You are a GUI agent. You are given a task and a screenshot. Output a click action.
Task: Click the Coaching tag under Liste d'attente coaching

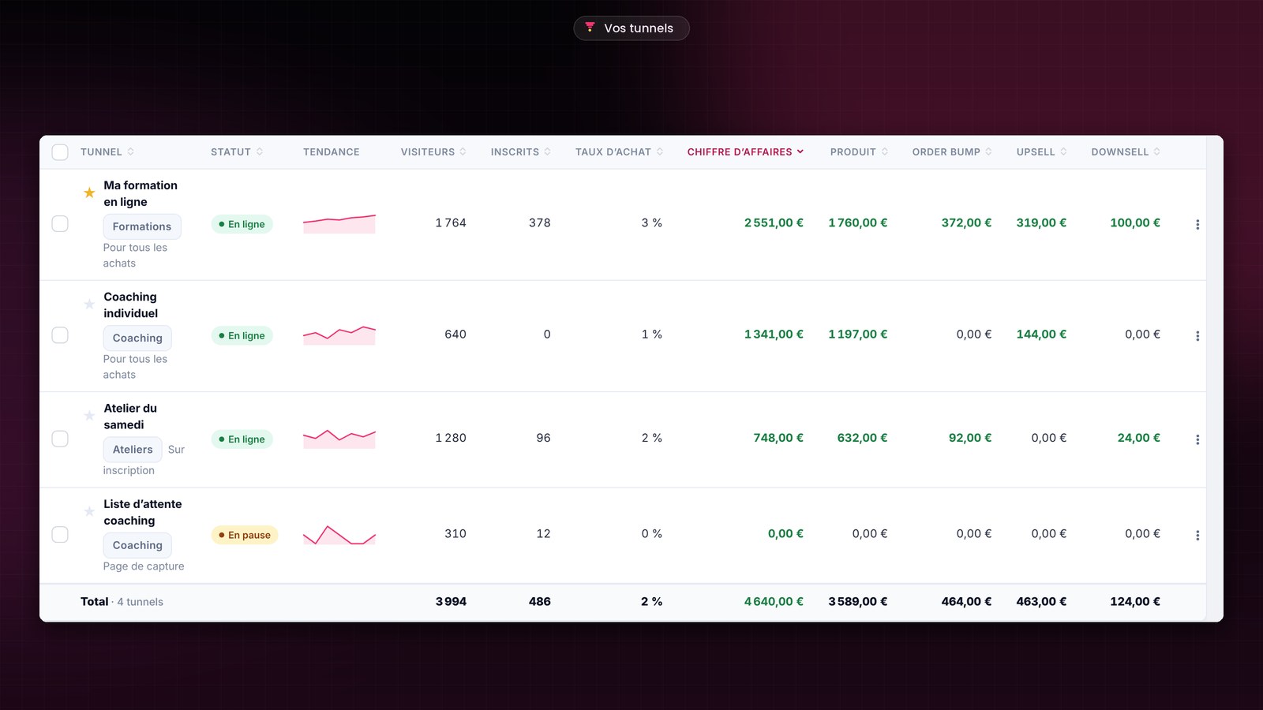137,545
